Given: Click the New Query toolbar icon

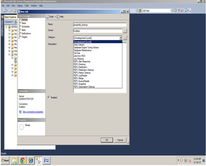Looking at the screenshot, I should click(4, 11).
